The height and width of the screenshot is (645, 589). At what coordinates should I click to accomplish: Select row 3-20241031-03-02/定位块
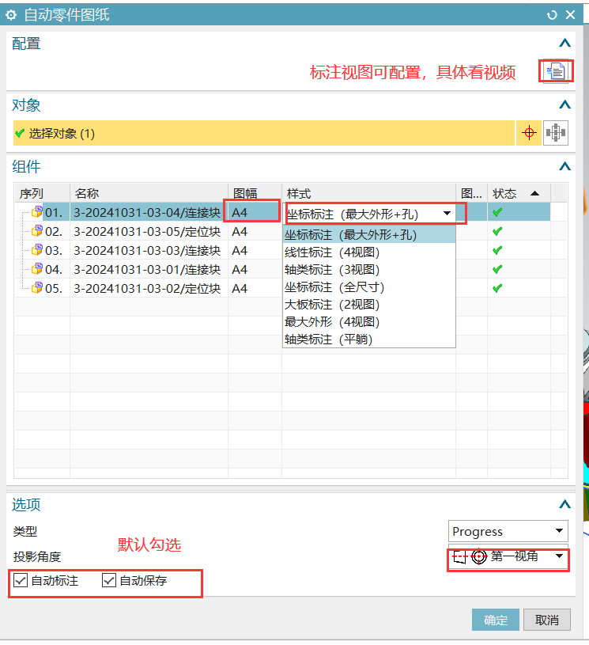tap(147, 288)
